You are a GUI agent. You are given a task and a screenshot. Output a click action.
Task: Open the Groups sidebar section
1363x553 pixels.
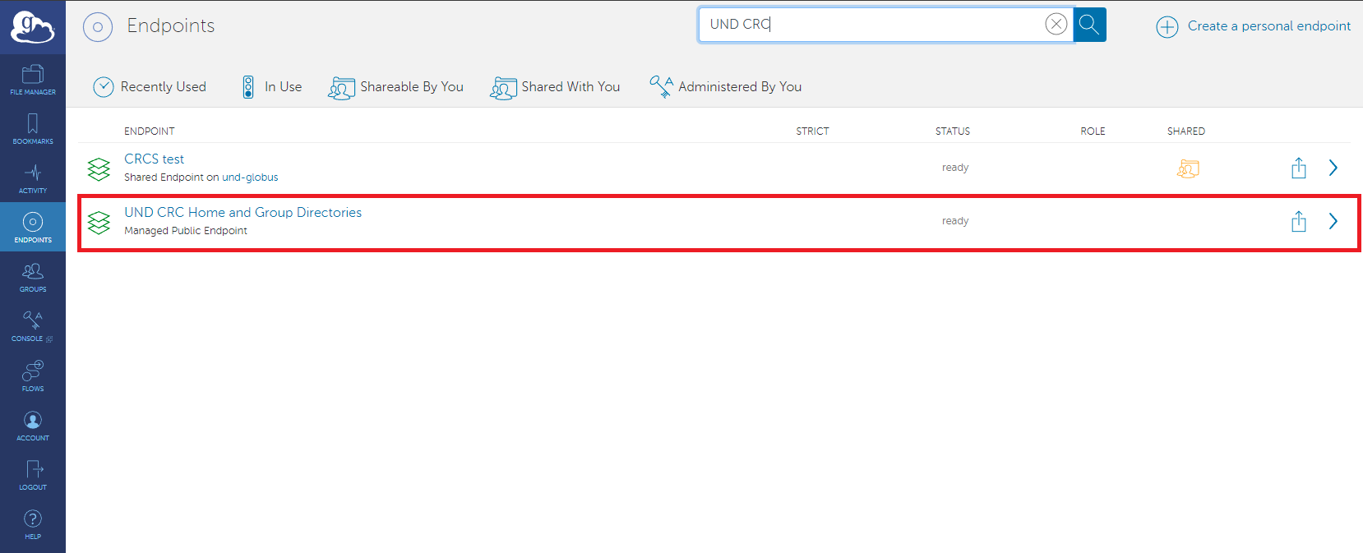pos(33,277)
